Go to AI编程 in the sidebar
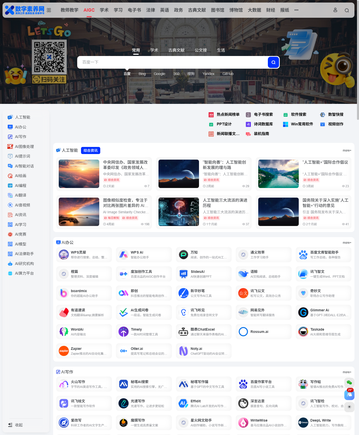Viewport: 359px width, 435px height. [x=21, y=185]
